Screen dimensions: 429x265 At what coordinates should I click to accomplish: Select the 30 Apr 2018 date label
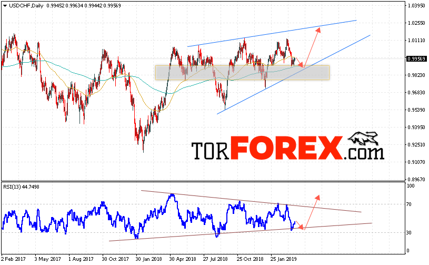183,259
